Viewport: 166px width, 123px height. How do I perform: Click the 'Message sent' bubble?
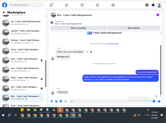[x=63, y=57]
